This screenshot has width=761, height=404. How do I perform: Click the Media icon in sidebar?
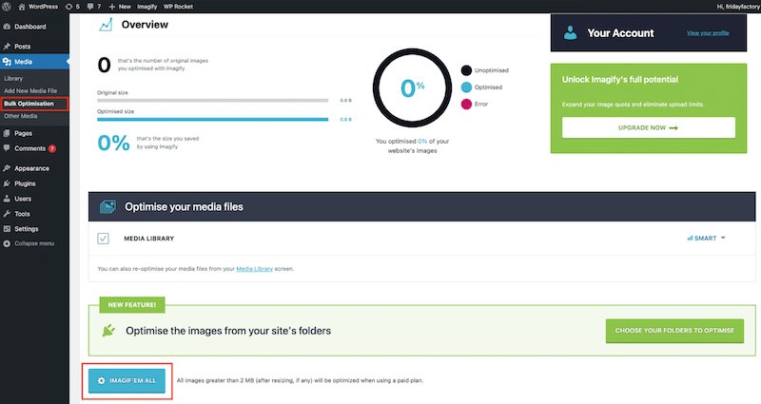7,62
